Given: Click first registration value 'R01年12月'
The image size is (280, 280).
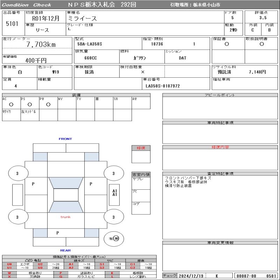Looking at the screenshot, I should point(46,18).
